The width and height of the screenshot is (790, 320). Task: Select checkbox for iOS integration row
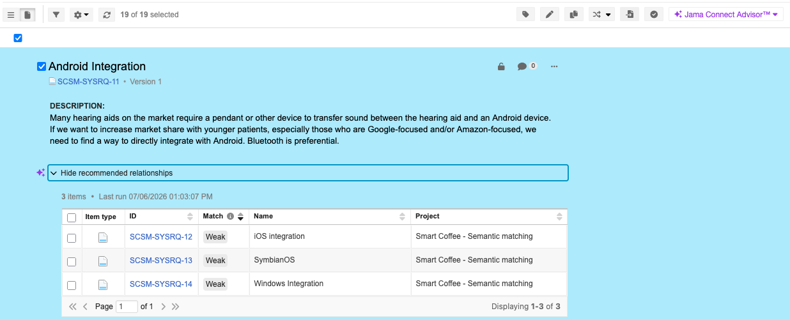pos(72,238)
